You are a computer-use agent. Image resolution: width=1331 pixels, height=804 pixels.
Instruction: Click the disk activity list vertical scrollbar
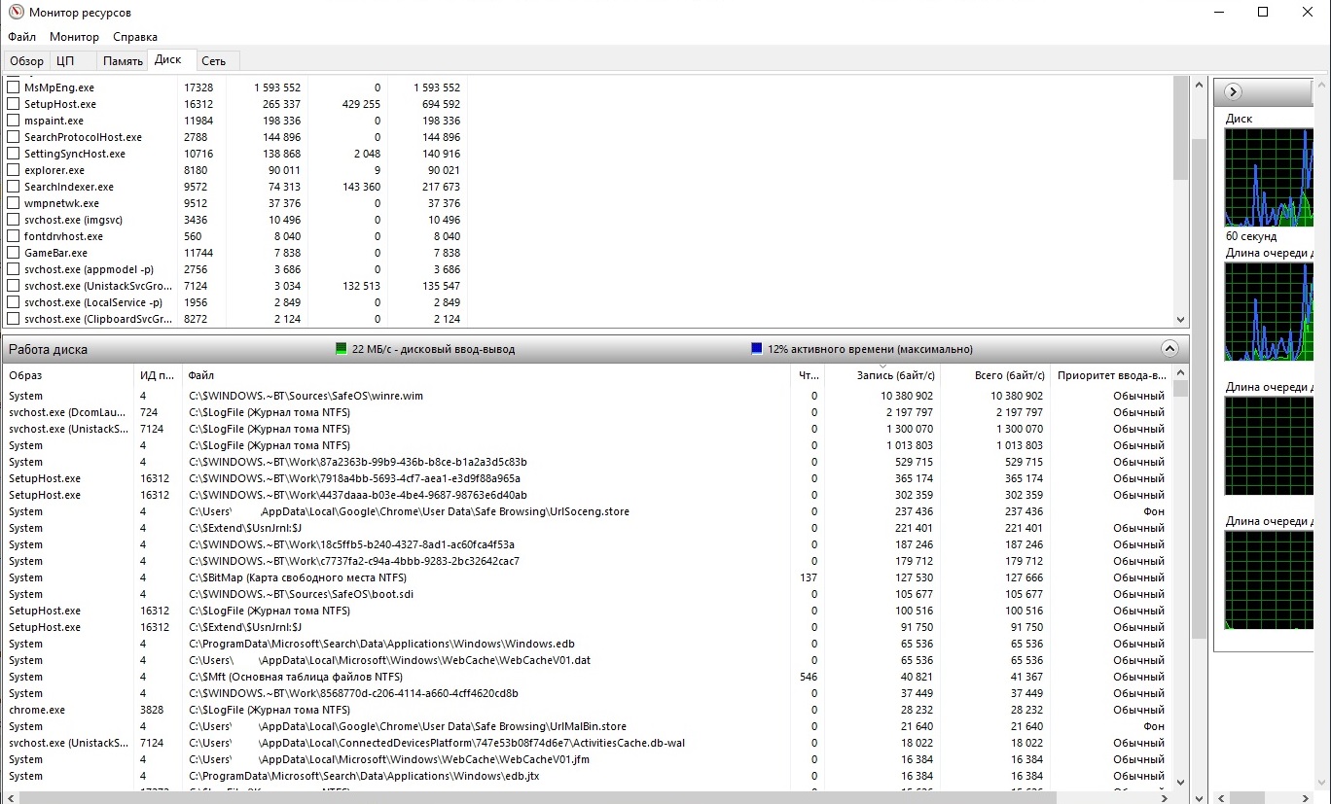[x=1180, y=577]
